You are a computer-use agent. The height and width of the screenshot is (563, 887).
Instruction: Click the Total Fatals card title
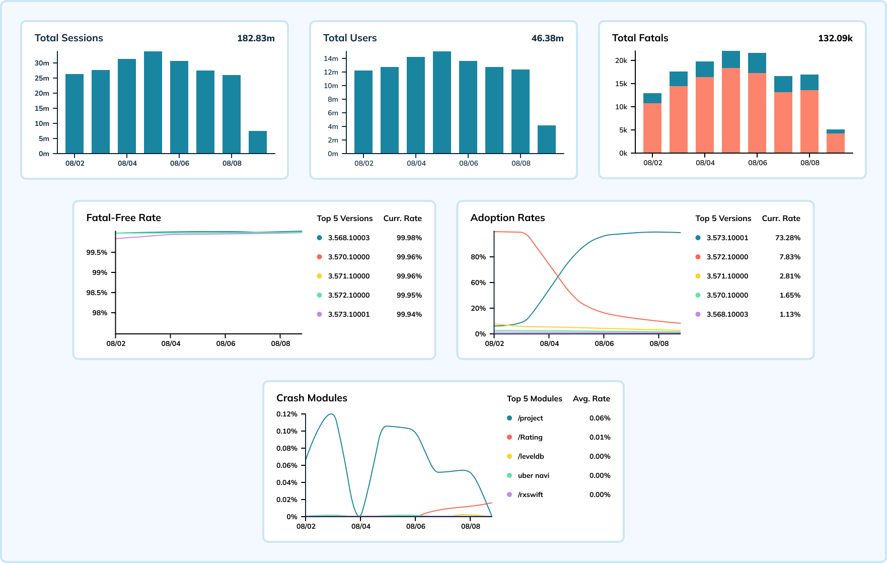[640, 38]
